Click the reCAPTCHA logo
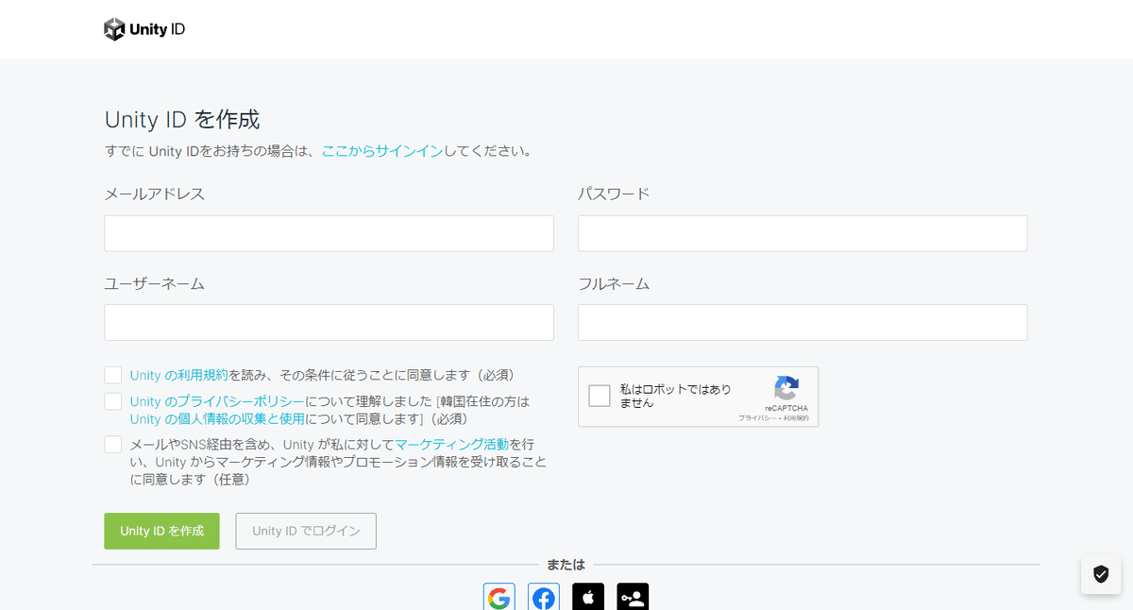1133x610 pixels. pyautogui.click(x=786, y=388)
